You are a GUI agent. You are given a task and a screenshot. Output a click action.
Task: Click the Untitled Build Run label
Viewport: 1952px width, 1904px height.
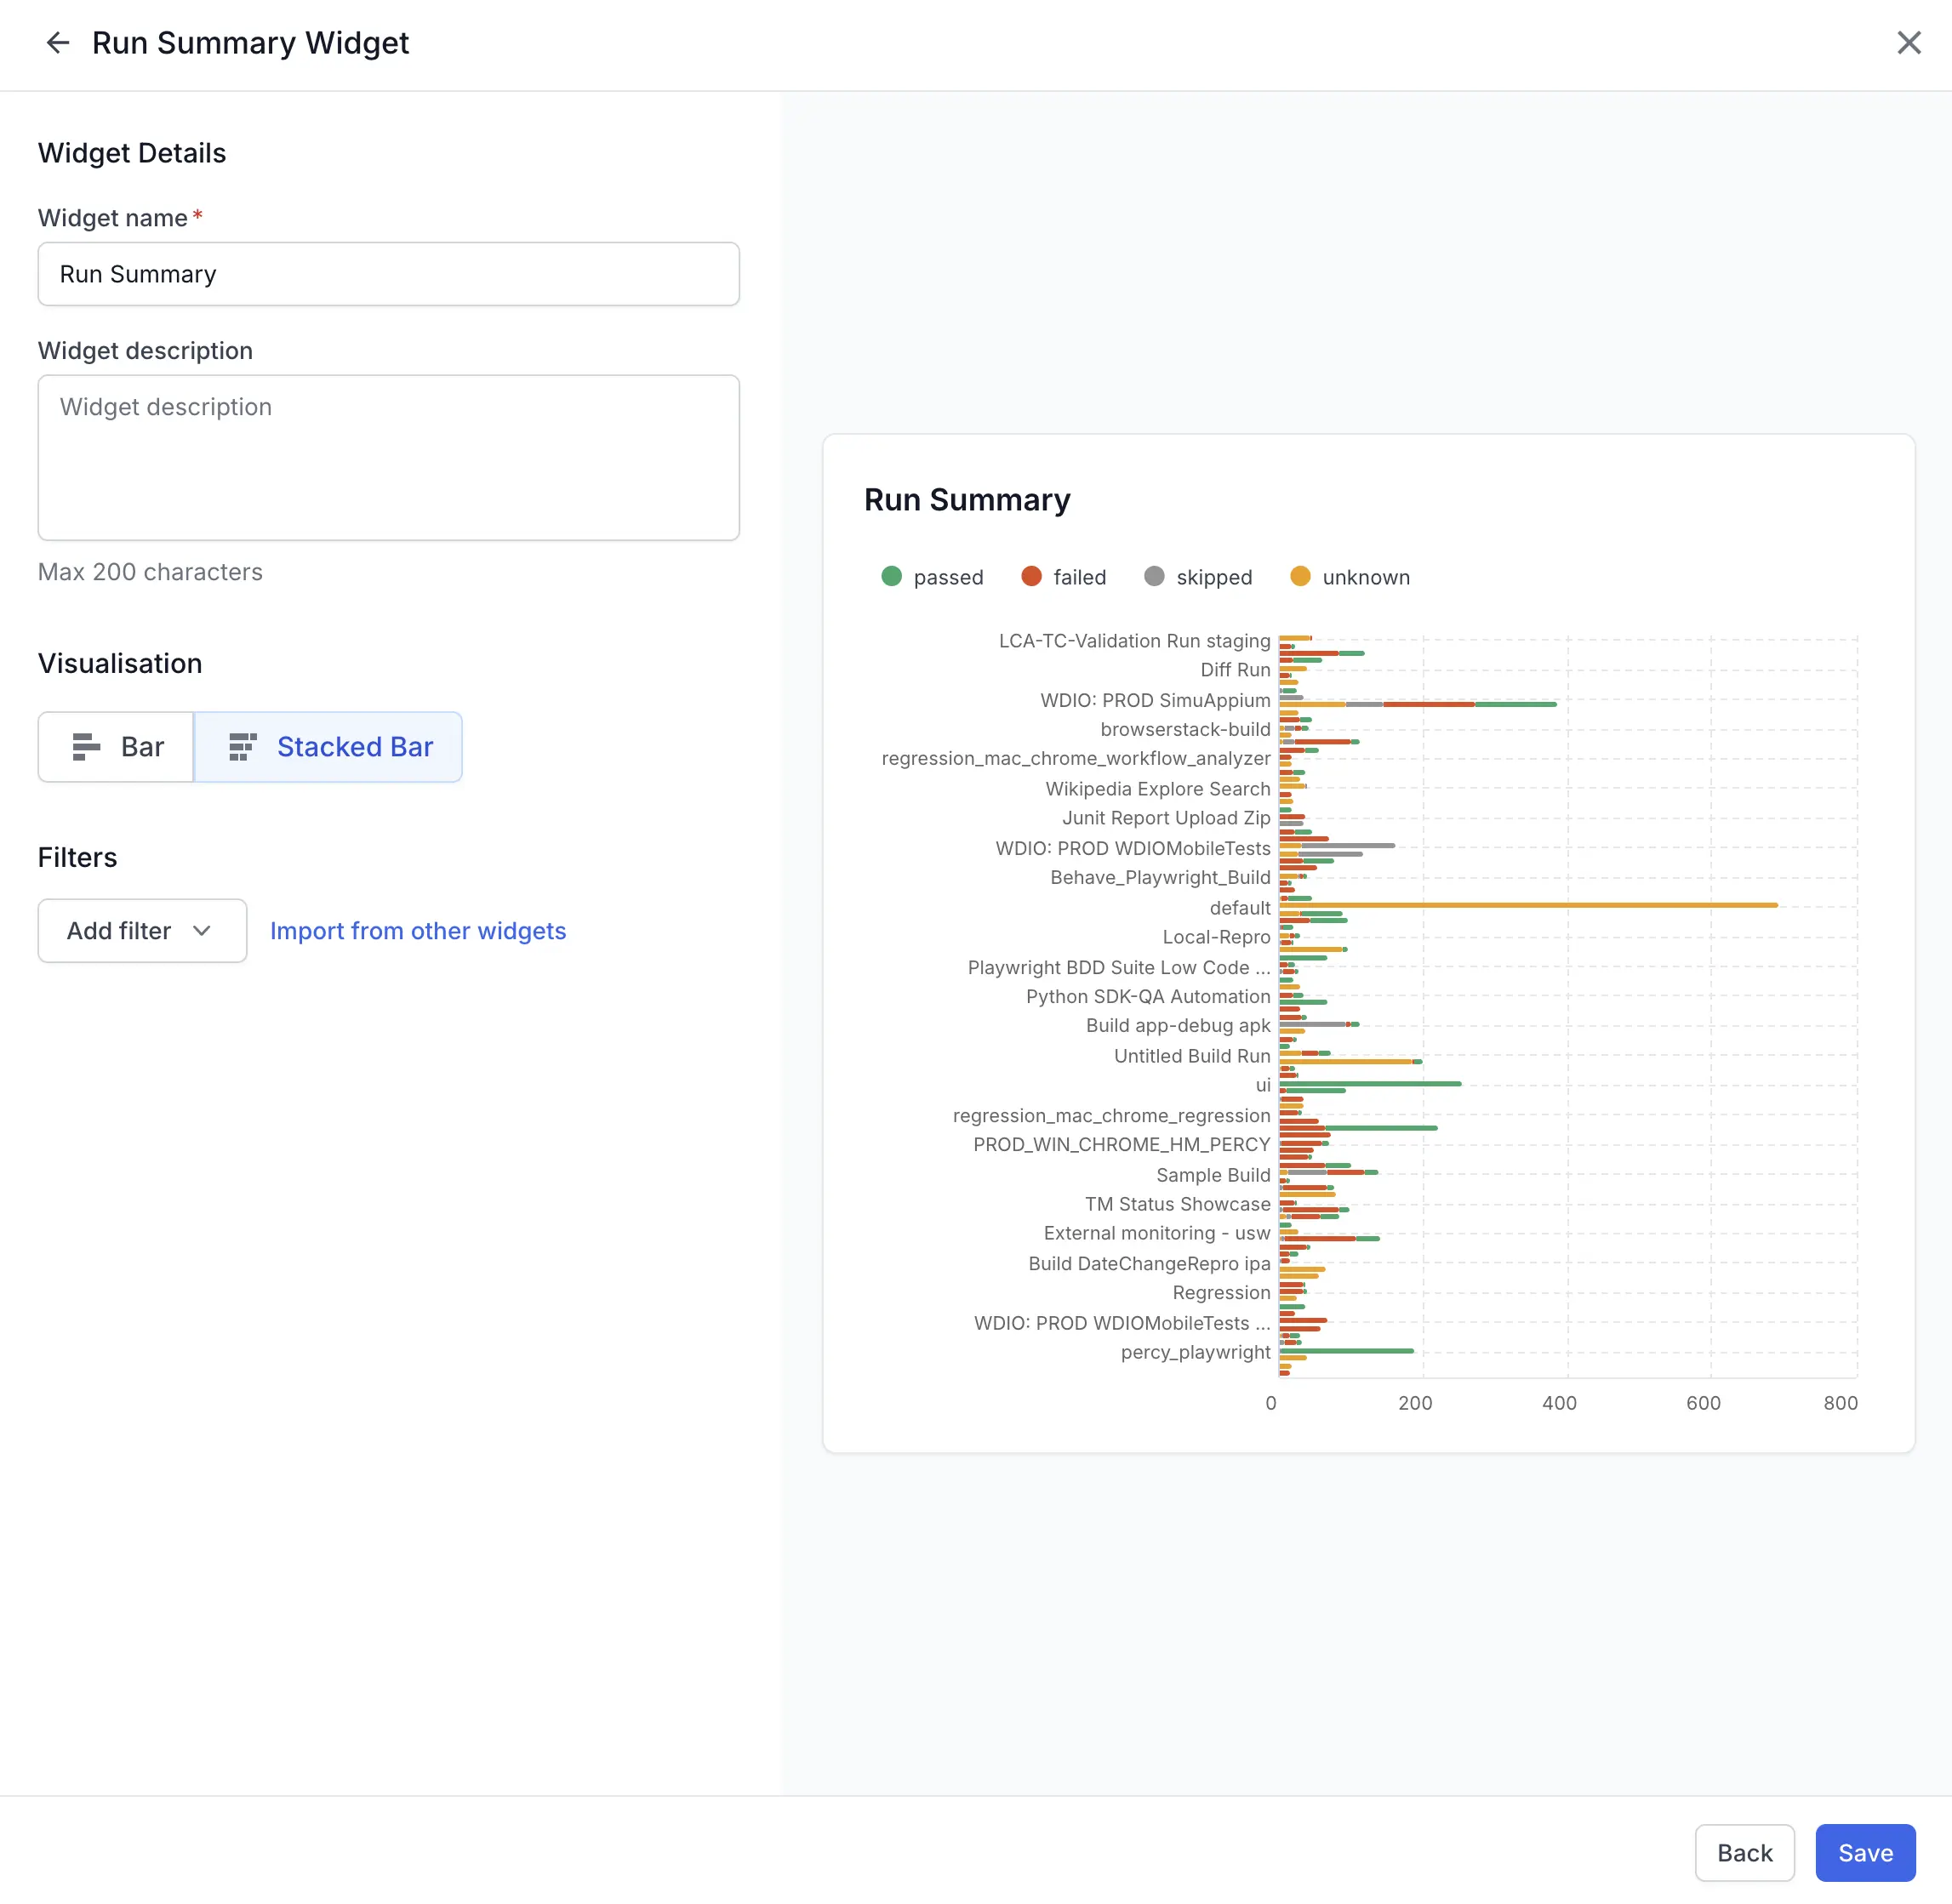click(x=1192, y=1056)
